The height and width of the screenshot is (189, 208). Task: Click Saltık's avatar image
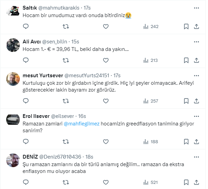pyautogui.click(x=13, y=12)
